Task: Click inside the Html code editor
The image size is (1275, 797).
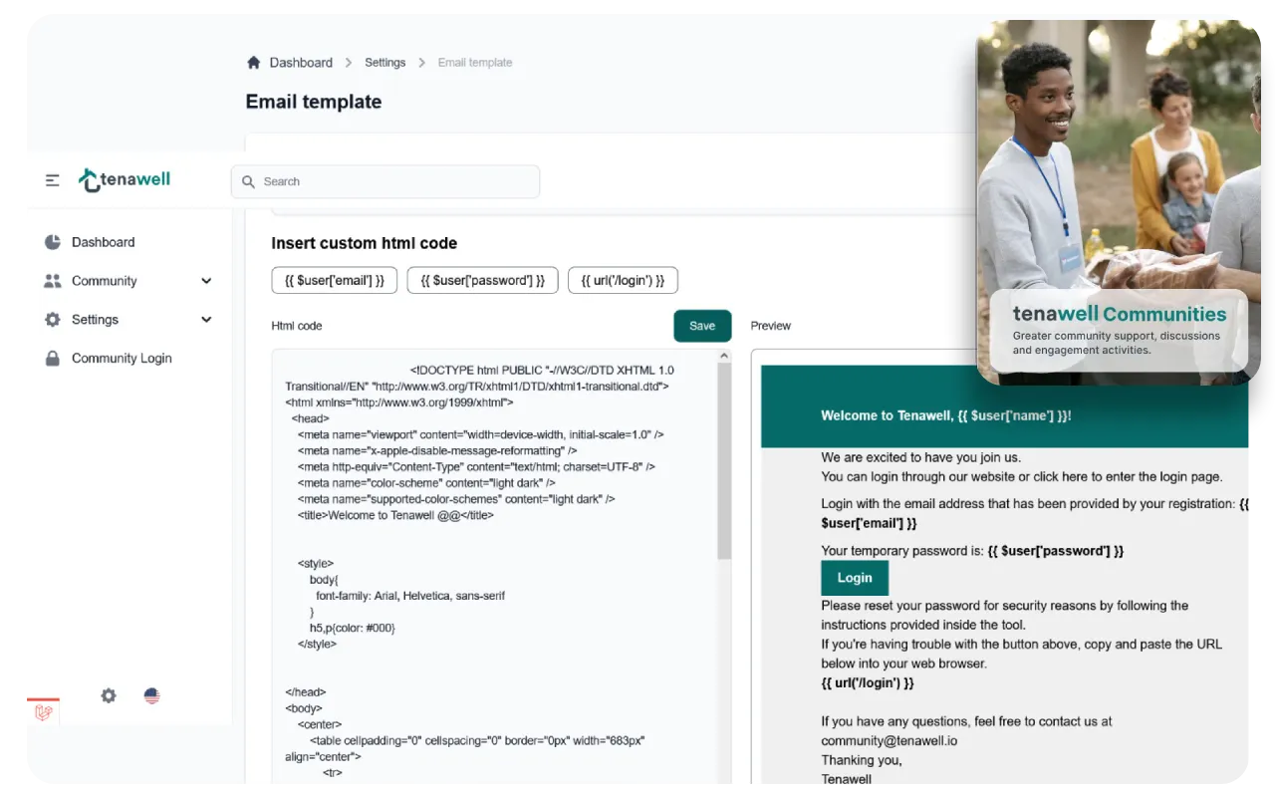Action: click(494, 566)
